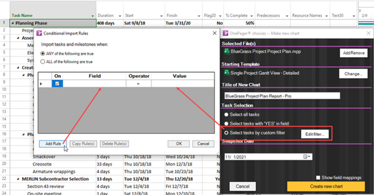Image resolution: width=374 pixels, height=195 pixels.
Task: Select Creosote task name cell
Action: click(x=42, y=164)
